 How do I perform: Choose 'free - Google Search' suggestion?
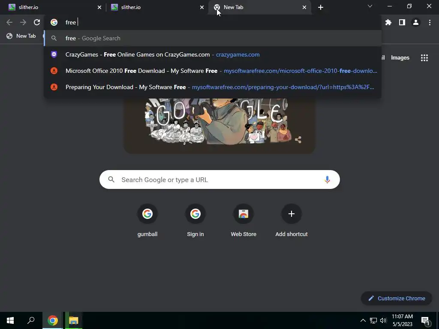(213, 38)
